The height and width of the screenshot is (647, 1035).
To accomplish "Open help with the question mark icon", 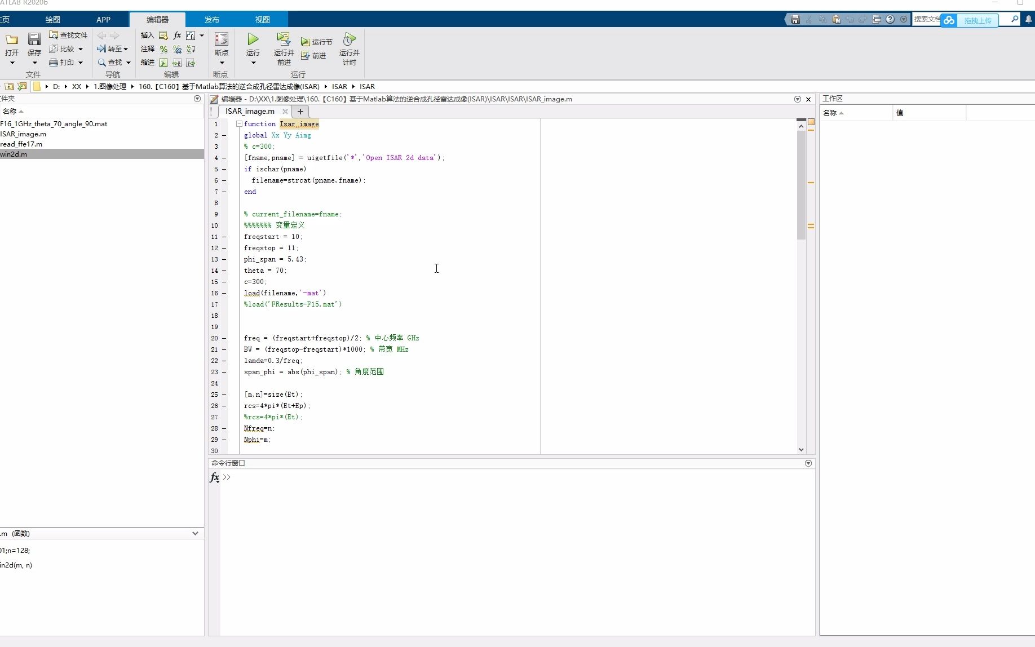I will (890, 19).
